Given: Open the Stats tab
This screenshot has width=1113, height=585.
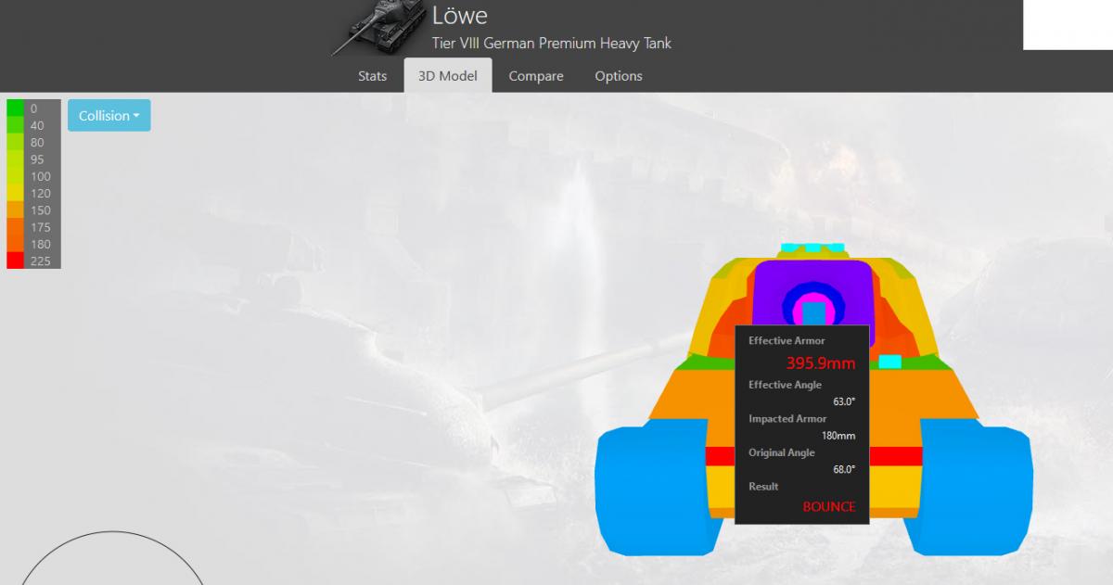Looking at the screenshot, I should coord(372,76).
